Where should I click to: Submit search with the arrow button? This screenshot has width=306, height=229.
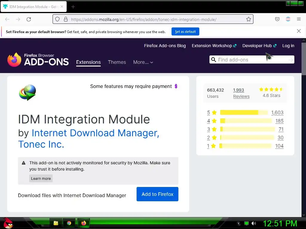(290, 60)
